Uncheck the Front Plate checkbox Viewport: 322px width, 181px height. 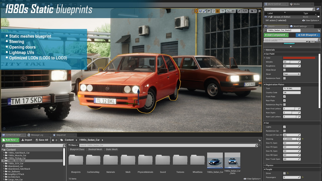[x=284, y=97]
